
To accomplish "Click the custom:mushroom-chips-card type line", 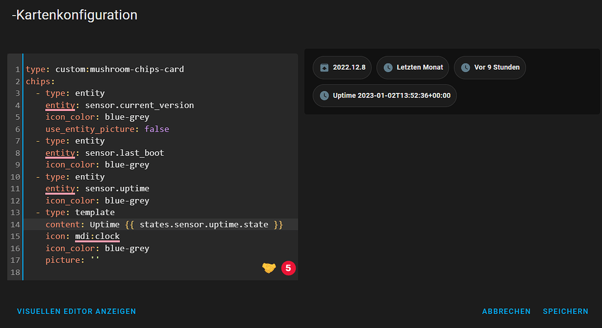I will click(119, 69).
